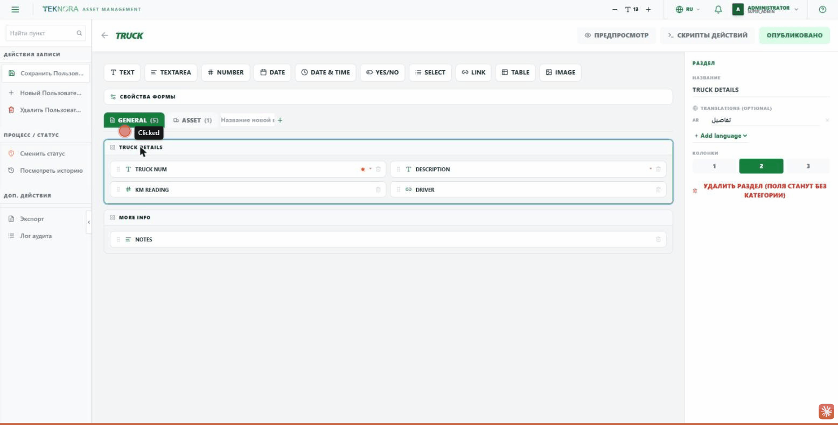
Task: Click grip handle of TRUCK NUM field
Action: pos(118,169)
